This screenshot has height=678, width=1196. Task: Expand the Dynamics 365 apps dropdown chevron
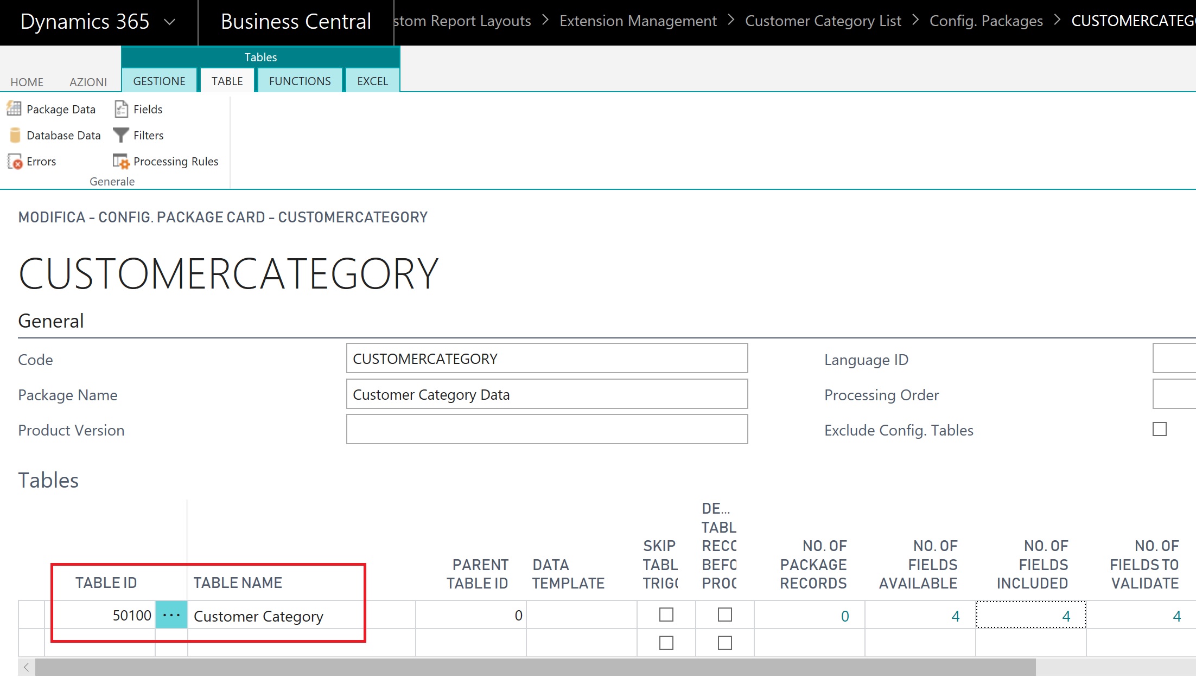point(169,23)
